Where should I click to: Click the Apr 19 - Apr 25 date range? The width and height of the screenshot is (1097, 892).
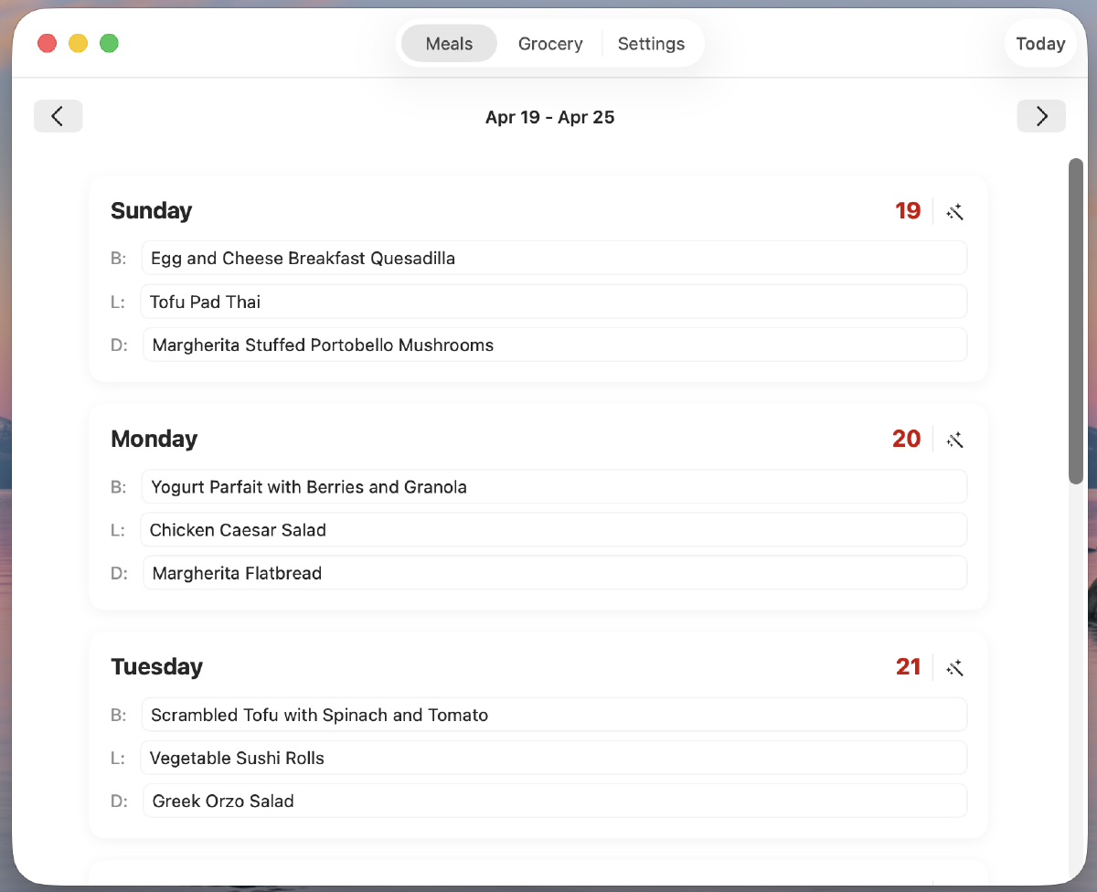549,117
